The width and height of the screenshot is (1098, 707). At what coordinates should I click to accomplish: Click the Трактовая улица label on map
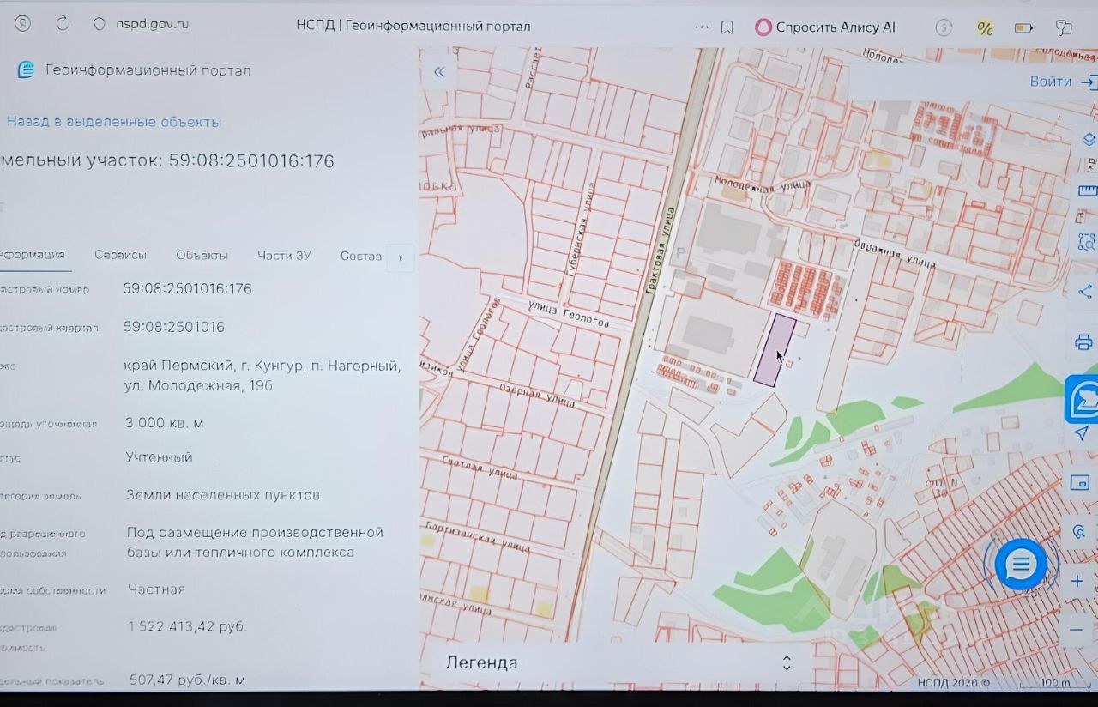click(661, 251)
